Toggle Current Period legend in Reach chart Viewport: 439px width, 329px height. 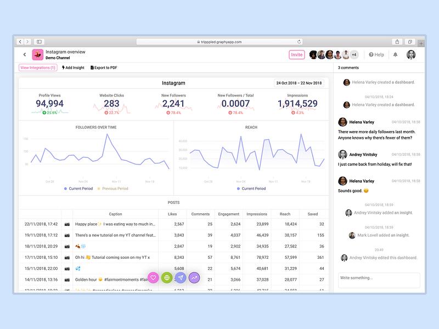click(251, 189)
